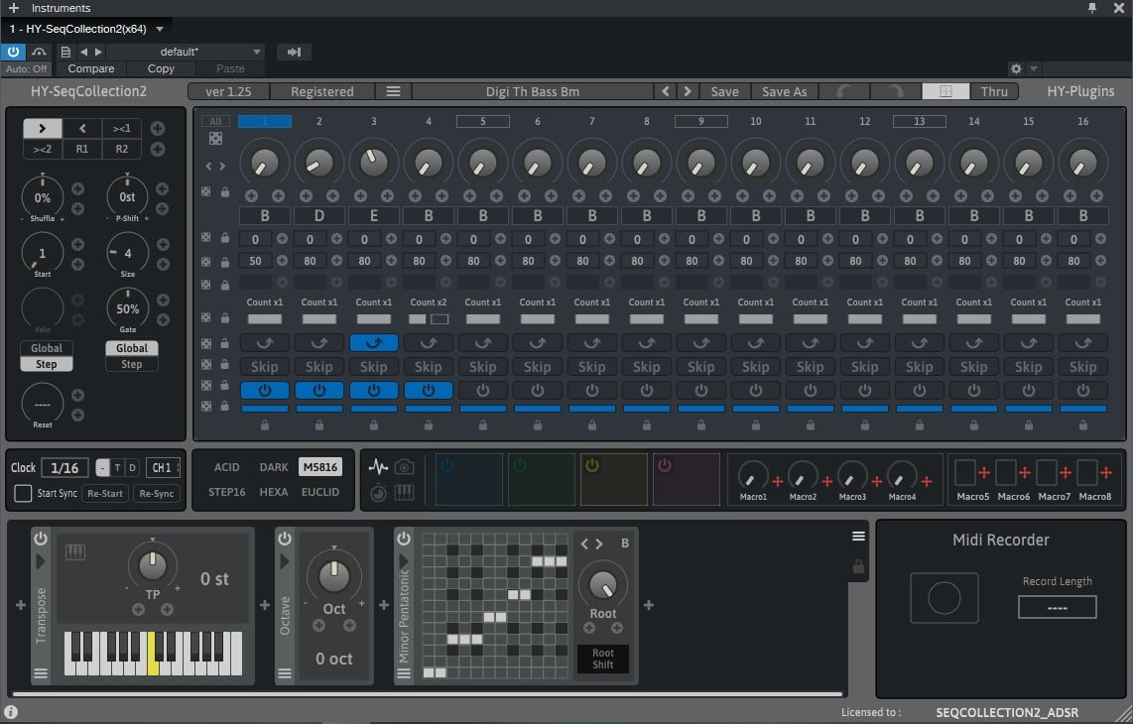This screenshot has width=1133, height=724.
Task: Toggle Octave module power button
Action: (285, 539)
